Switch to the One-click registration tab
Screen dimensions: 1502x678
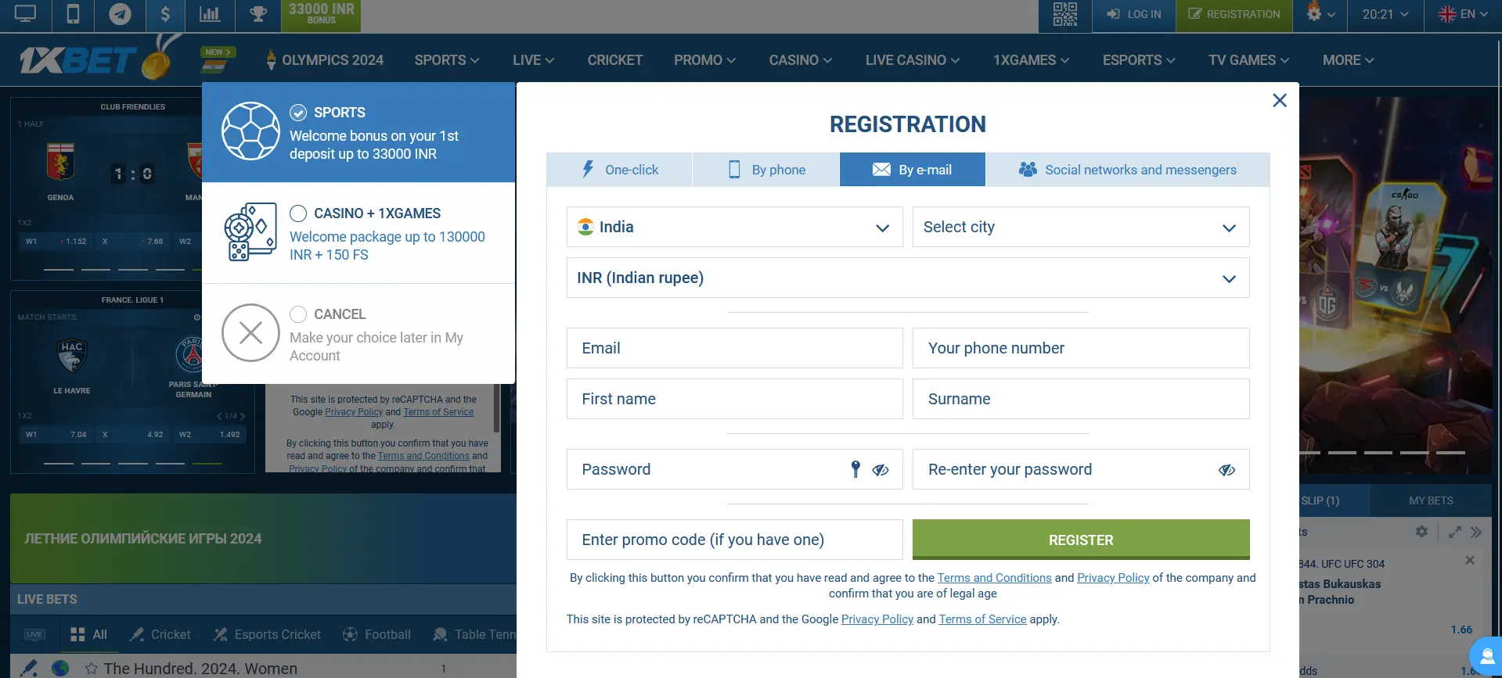click(619, 170)
